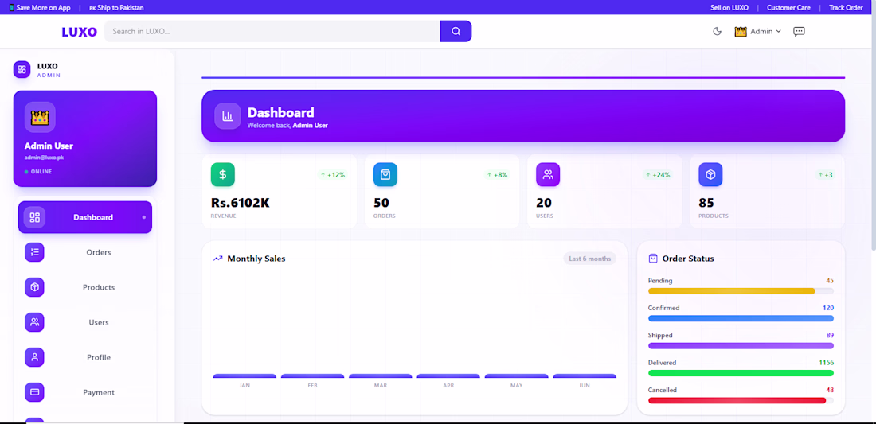Click the LUXO logo in header
Image resolution: width=876 pixels, height=424 pixels.
click(80, 32)
